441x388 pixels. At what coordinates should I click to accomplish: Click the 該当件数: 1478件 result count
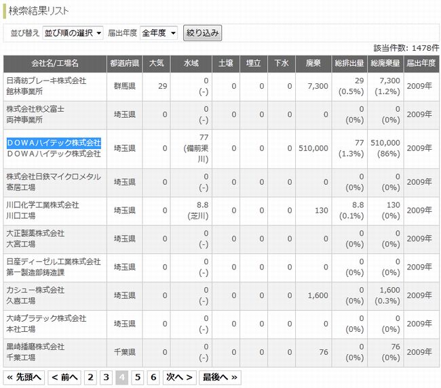[x=406, y=48]
